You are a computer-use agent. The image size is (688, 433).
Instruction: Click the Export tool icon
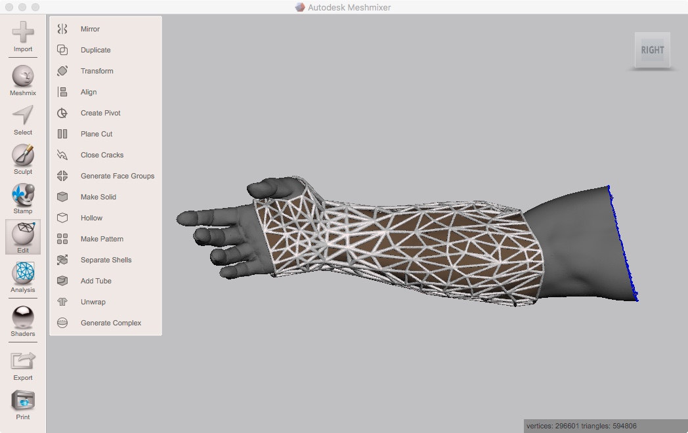(x=22, y=360)
